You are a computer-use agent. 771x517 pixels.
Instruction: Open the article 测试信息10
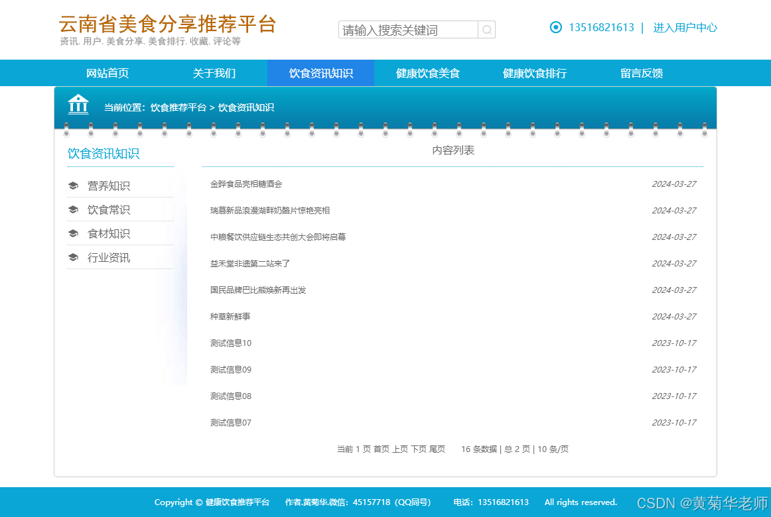pyautogui.click(x=230, y=343)
